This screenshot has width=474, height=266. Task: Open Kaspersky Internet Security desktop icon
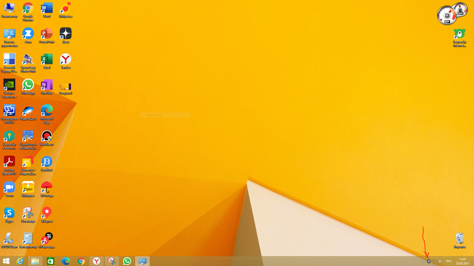459,38
